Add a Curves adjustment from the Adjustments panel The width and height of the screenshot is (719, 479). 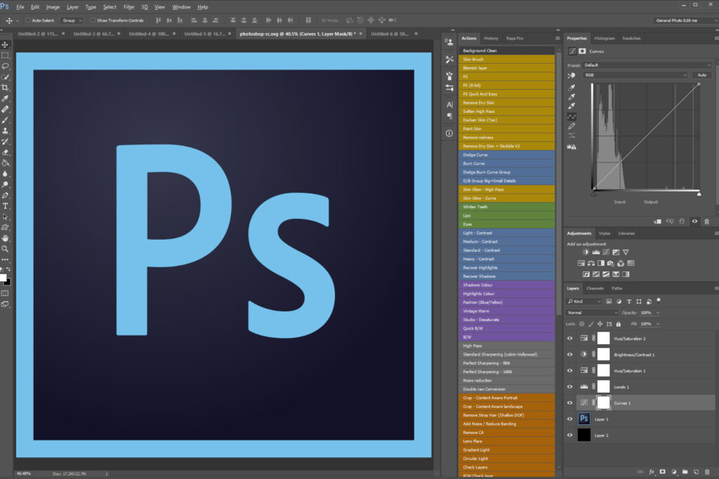(606, 252)
